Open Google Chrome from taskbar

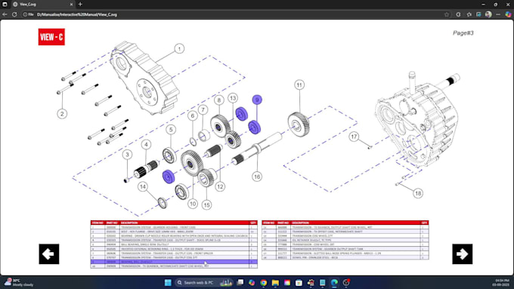(264, 282)
